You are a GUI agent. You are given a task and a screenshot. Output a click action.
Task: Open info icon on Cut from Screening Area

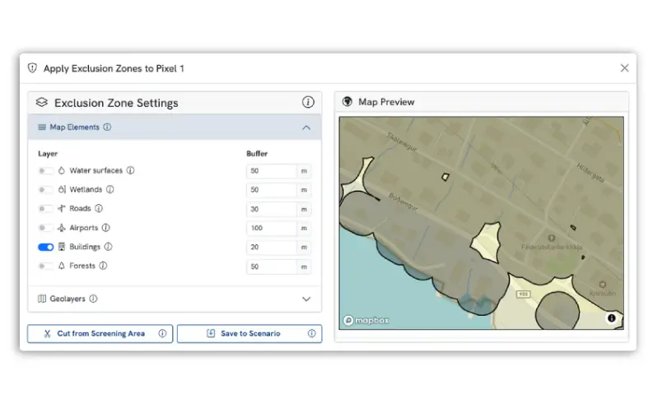(162, 333)
